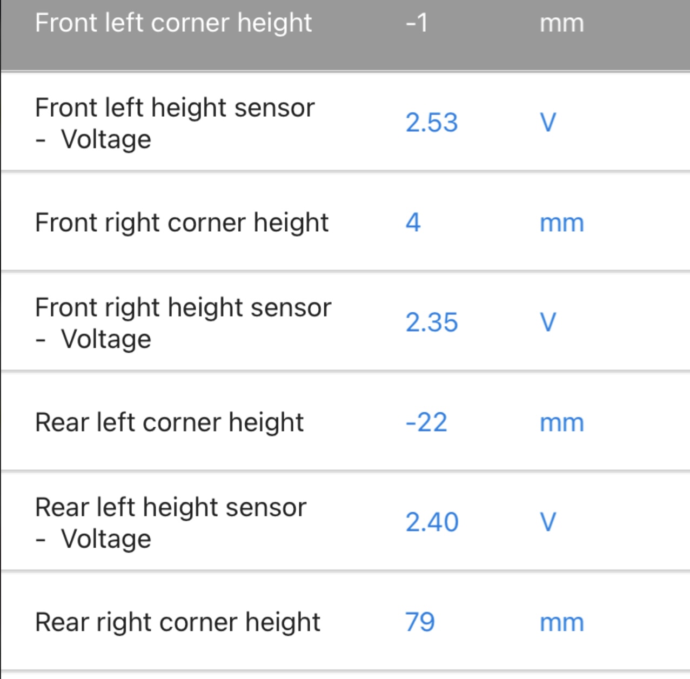Select the 2.53 voltage value
This screenshot has width=690, height=679.
[432, 123]
